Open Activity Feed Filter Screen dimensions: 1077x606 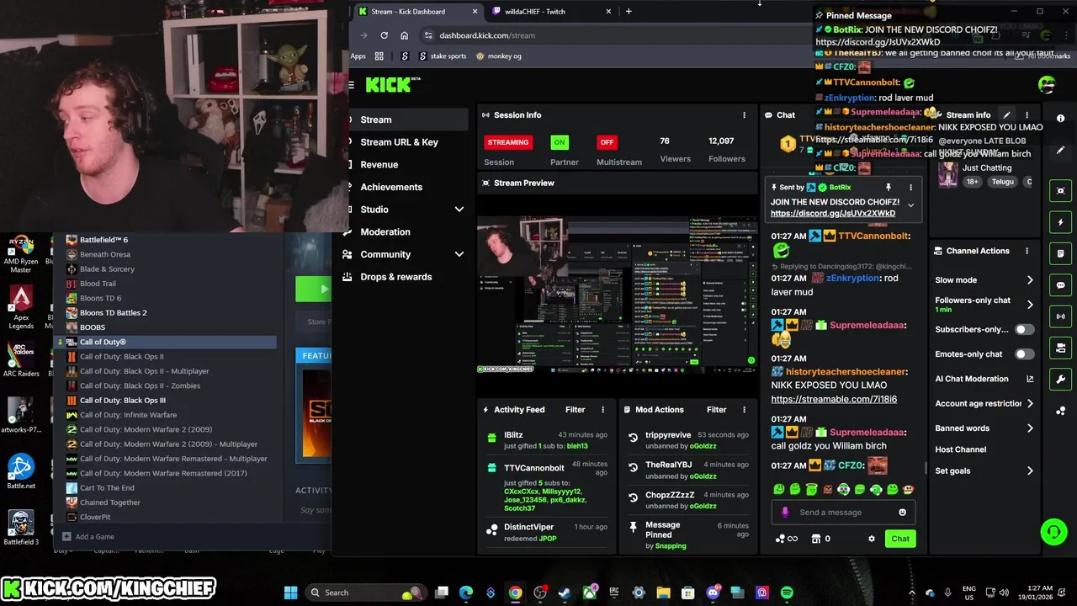(576, 410)
